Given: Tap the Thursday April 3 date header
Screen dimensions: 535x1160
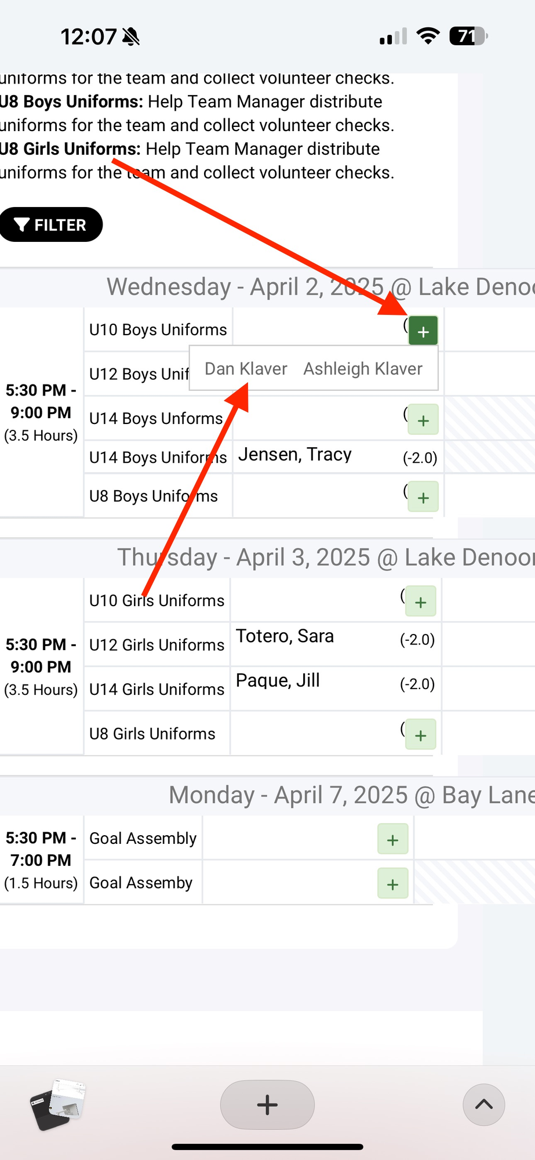Looking at the screenshot, I should click(x=325, y=557).
